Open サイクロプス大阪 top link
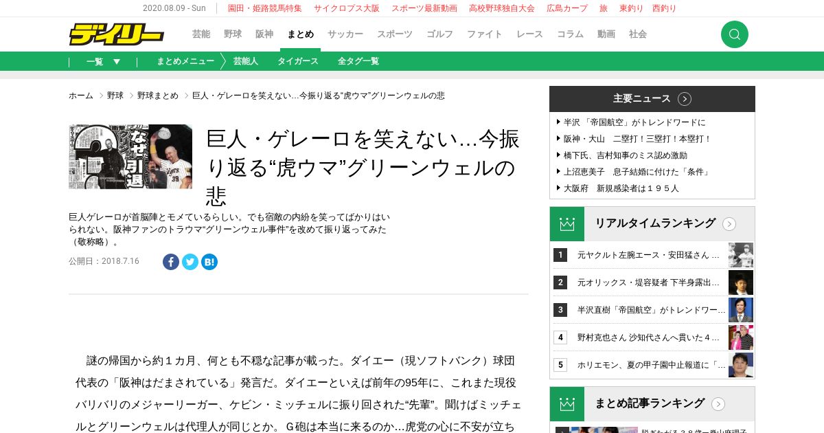Viewport: 824px width, 433px height. click(347, 8)
